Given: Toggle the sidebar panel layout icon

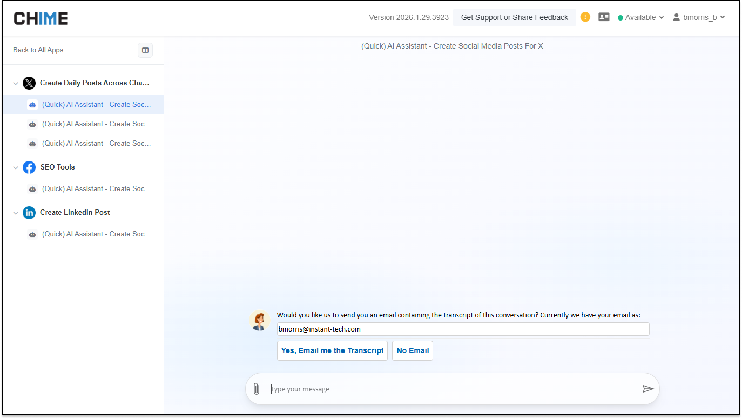Looking at the screenshot, I should tap(145, 50).
